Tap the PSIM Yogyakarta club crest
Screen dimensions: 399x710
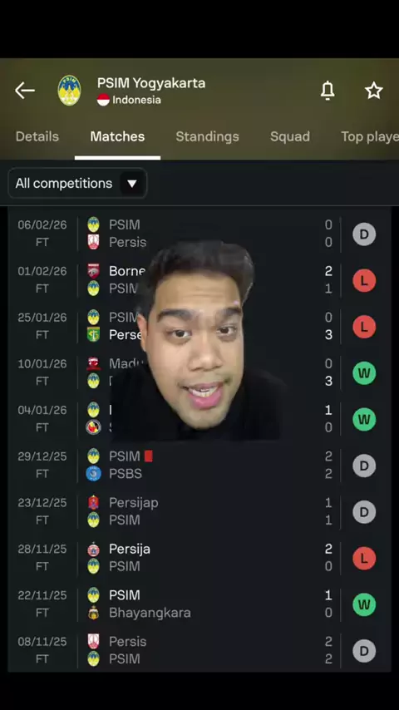point(69,91)
